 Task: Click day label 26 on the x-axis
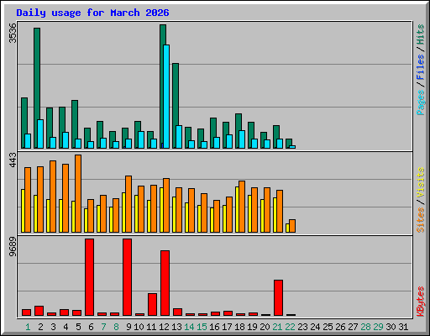point(340,327)
